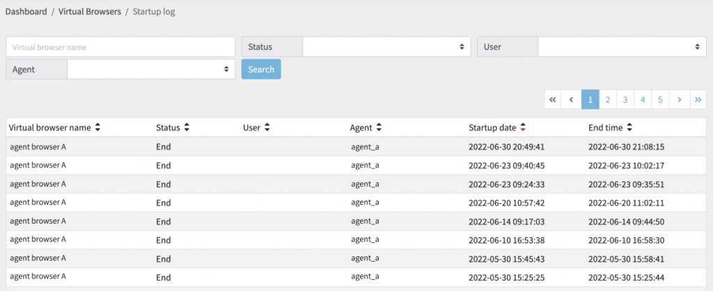This screenshot has height=291, width=713.
Task: Sort by End time column icon
Action: [x=629, y=128]
